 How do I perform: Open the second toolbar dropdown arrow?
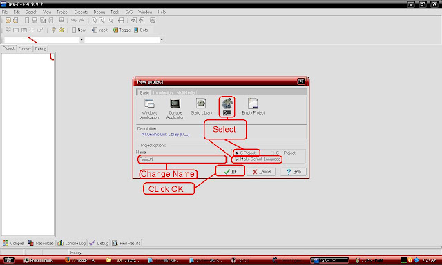point(162,40)
